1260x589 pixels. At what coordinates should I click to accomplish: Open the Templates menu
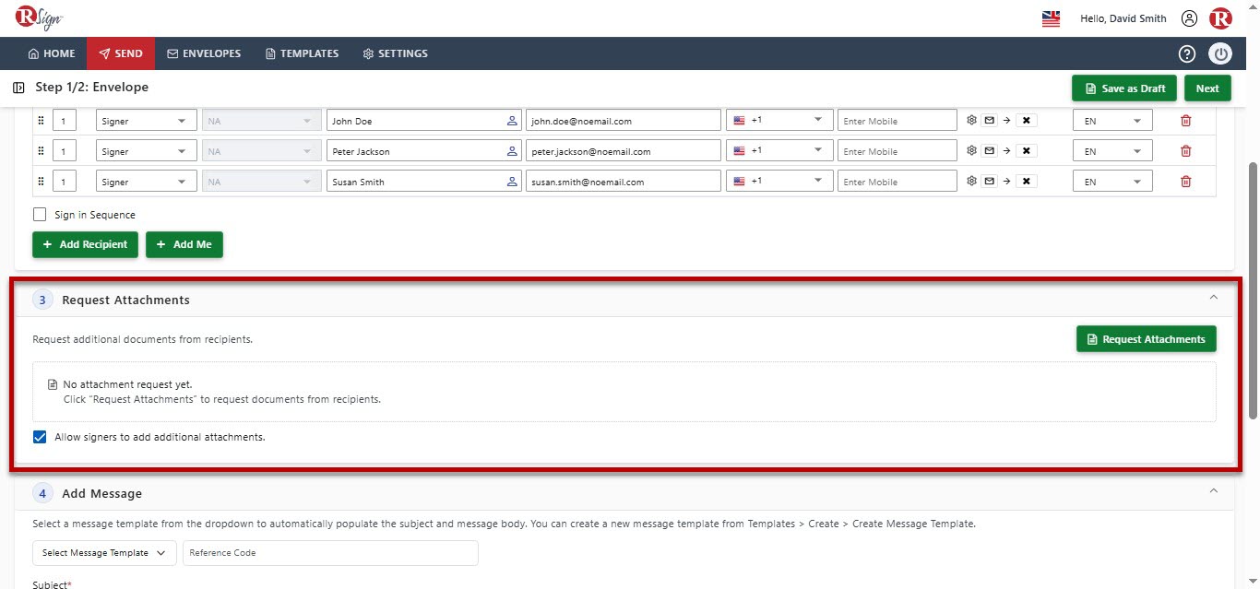pyautogui.click(x=302, y=53)
